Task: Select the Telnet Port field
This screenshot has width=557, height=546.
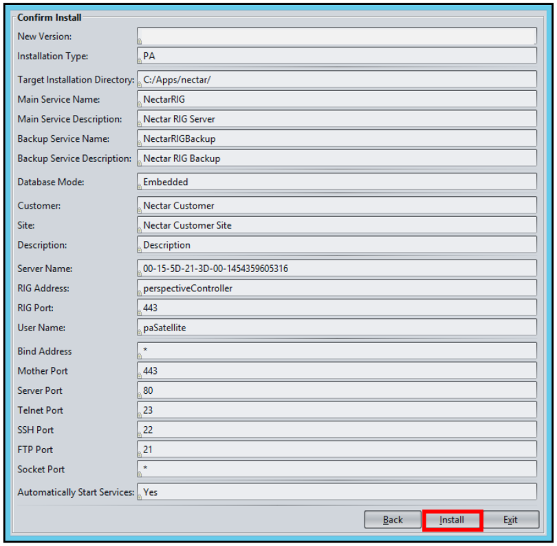Action: pyautogui.click(x=337, y=410)
